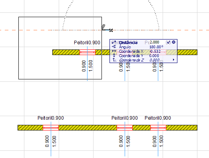
Task: Select the middle red window in the lower wall
Action: [125, 128]
